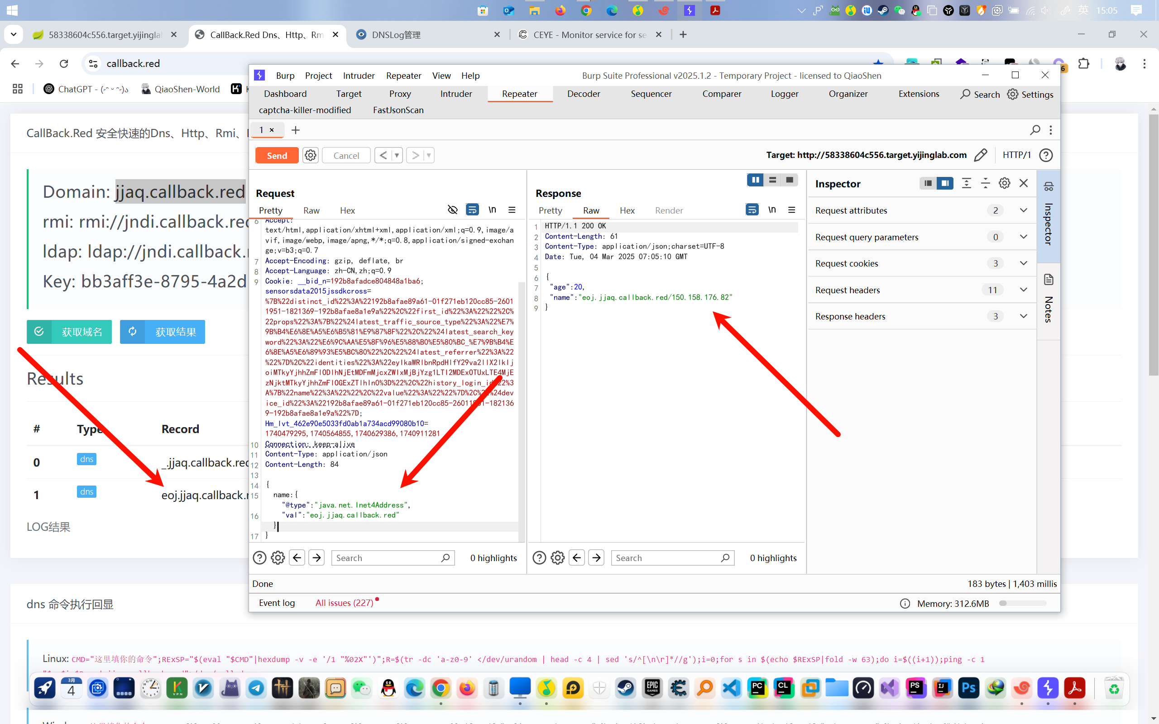Viewport: 1159px width, 724px height.
Task: Show newline characters toggle in Response panel
Action: [771, 210]
